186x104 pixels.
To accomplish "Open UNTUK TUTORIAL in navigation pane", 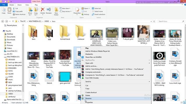I will [x=15, y=91].
